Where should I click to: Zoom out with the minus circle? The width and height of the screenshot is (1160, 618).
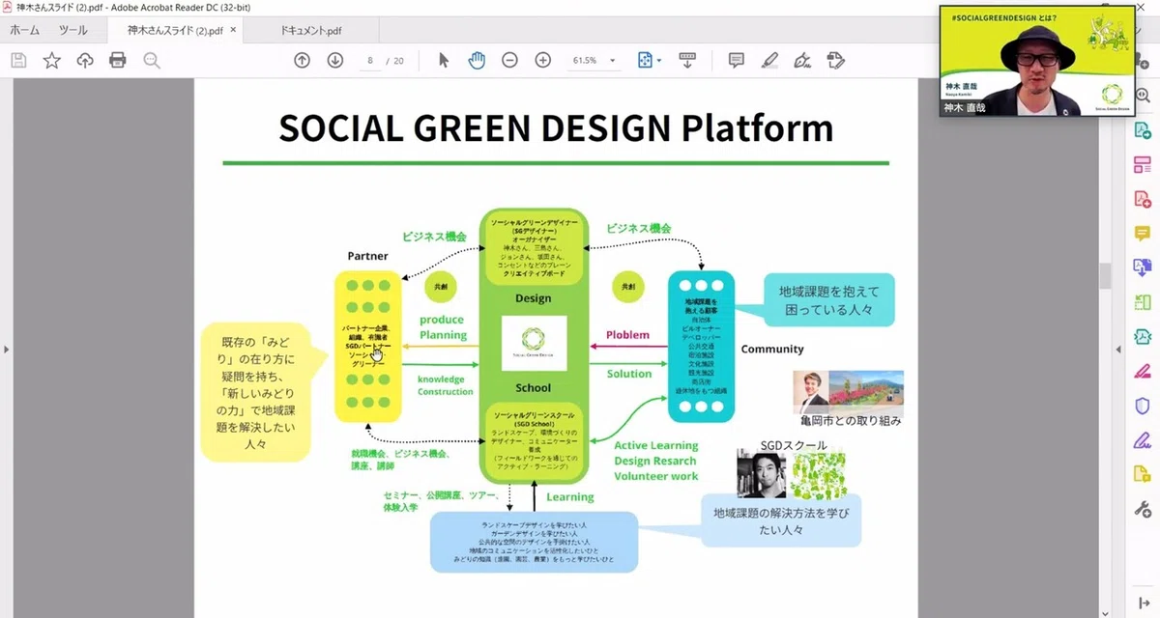pyautogui.click(x=509, y=60)
